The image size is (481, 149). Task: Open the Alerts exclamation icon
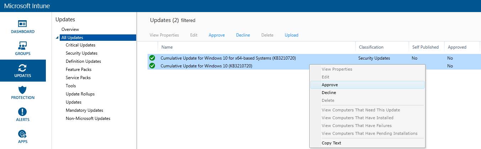[x=22, y=112]
